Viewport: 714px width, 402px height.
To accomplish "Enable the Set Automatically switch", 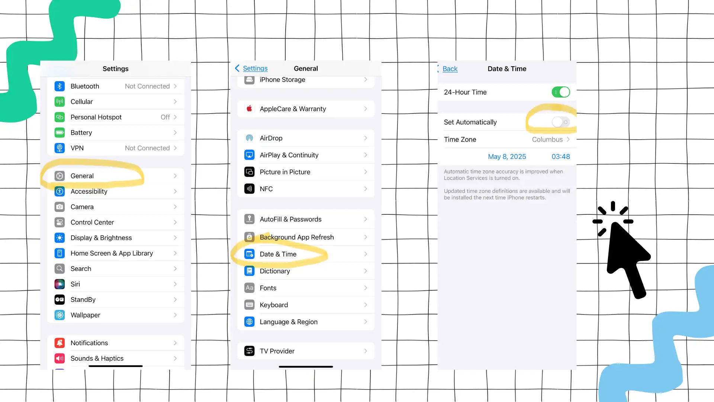I will click(561, 122).
